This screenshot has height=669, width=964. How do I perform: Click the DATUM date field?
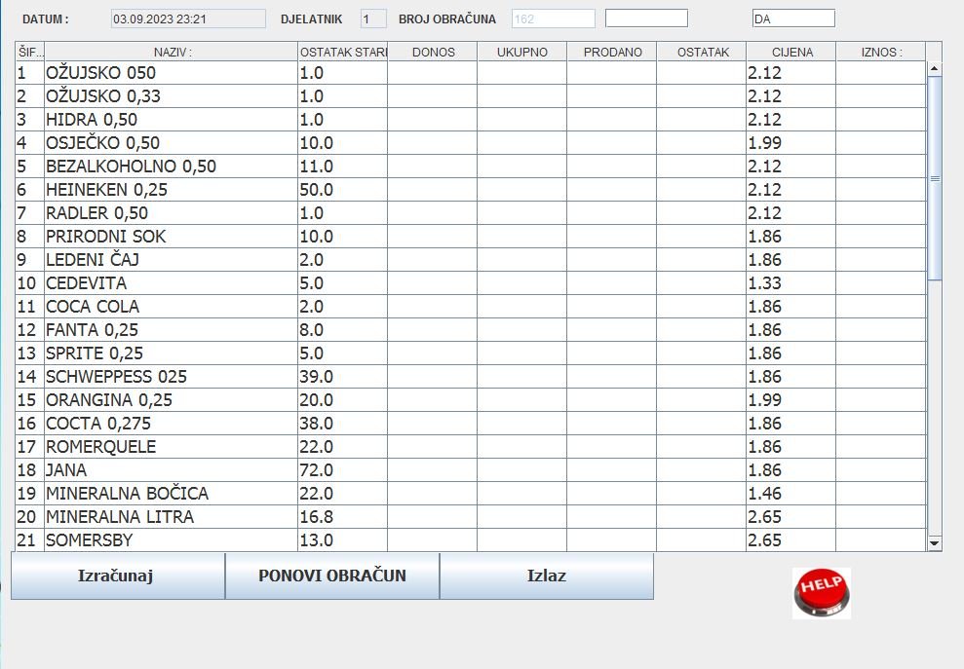pyautogui.click(x=188, y=19)
